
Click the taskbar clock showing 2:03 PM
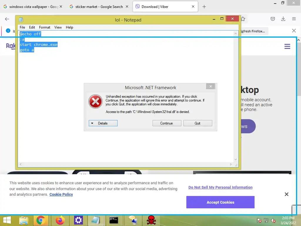point(288,220)
